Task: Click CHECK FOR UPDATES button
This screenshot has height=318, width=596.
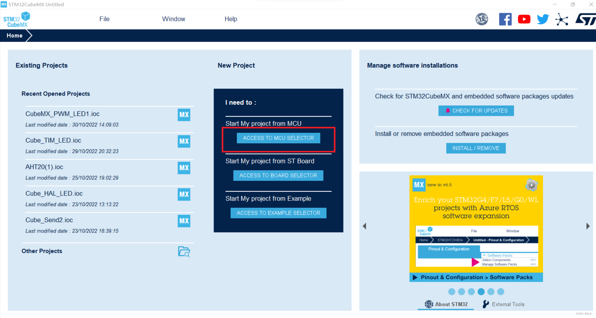Action: coord(476,111)
